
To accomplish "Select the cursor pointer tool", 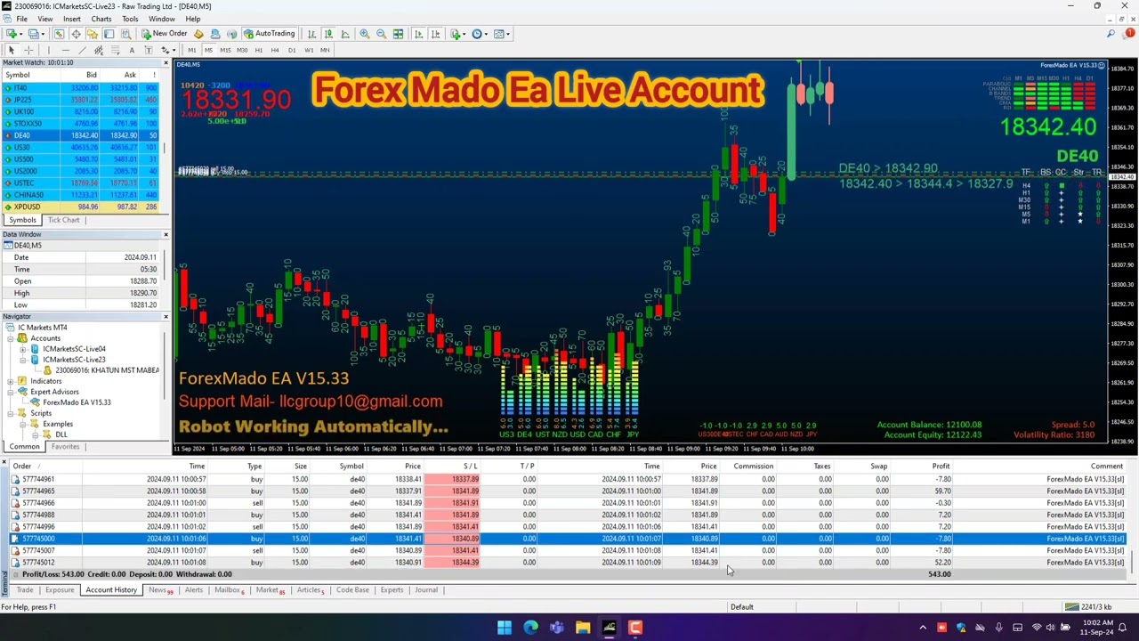I will [12, 50].
